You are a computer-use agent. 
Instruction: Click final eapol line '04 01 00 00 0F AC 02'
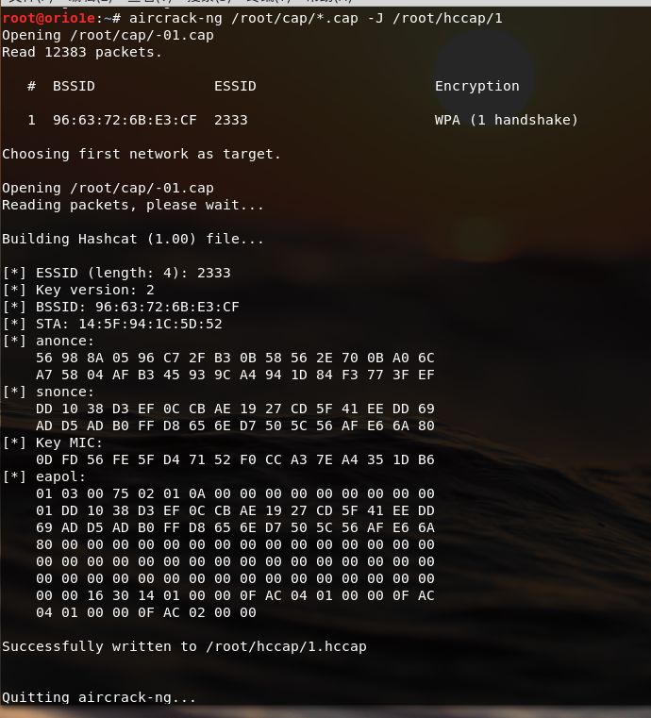coord(146,612)
